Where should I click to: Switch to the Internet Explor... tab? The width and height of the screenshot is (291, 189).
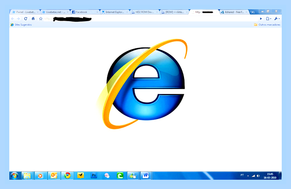click(115, 12)
